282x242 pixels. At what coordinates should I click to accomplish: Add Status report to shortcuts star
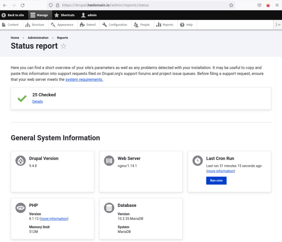pos(64,46)
